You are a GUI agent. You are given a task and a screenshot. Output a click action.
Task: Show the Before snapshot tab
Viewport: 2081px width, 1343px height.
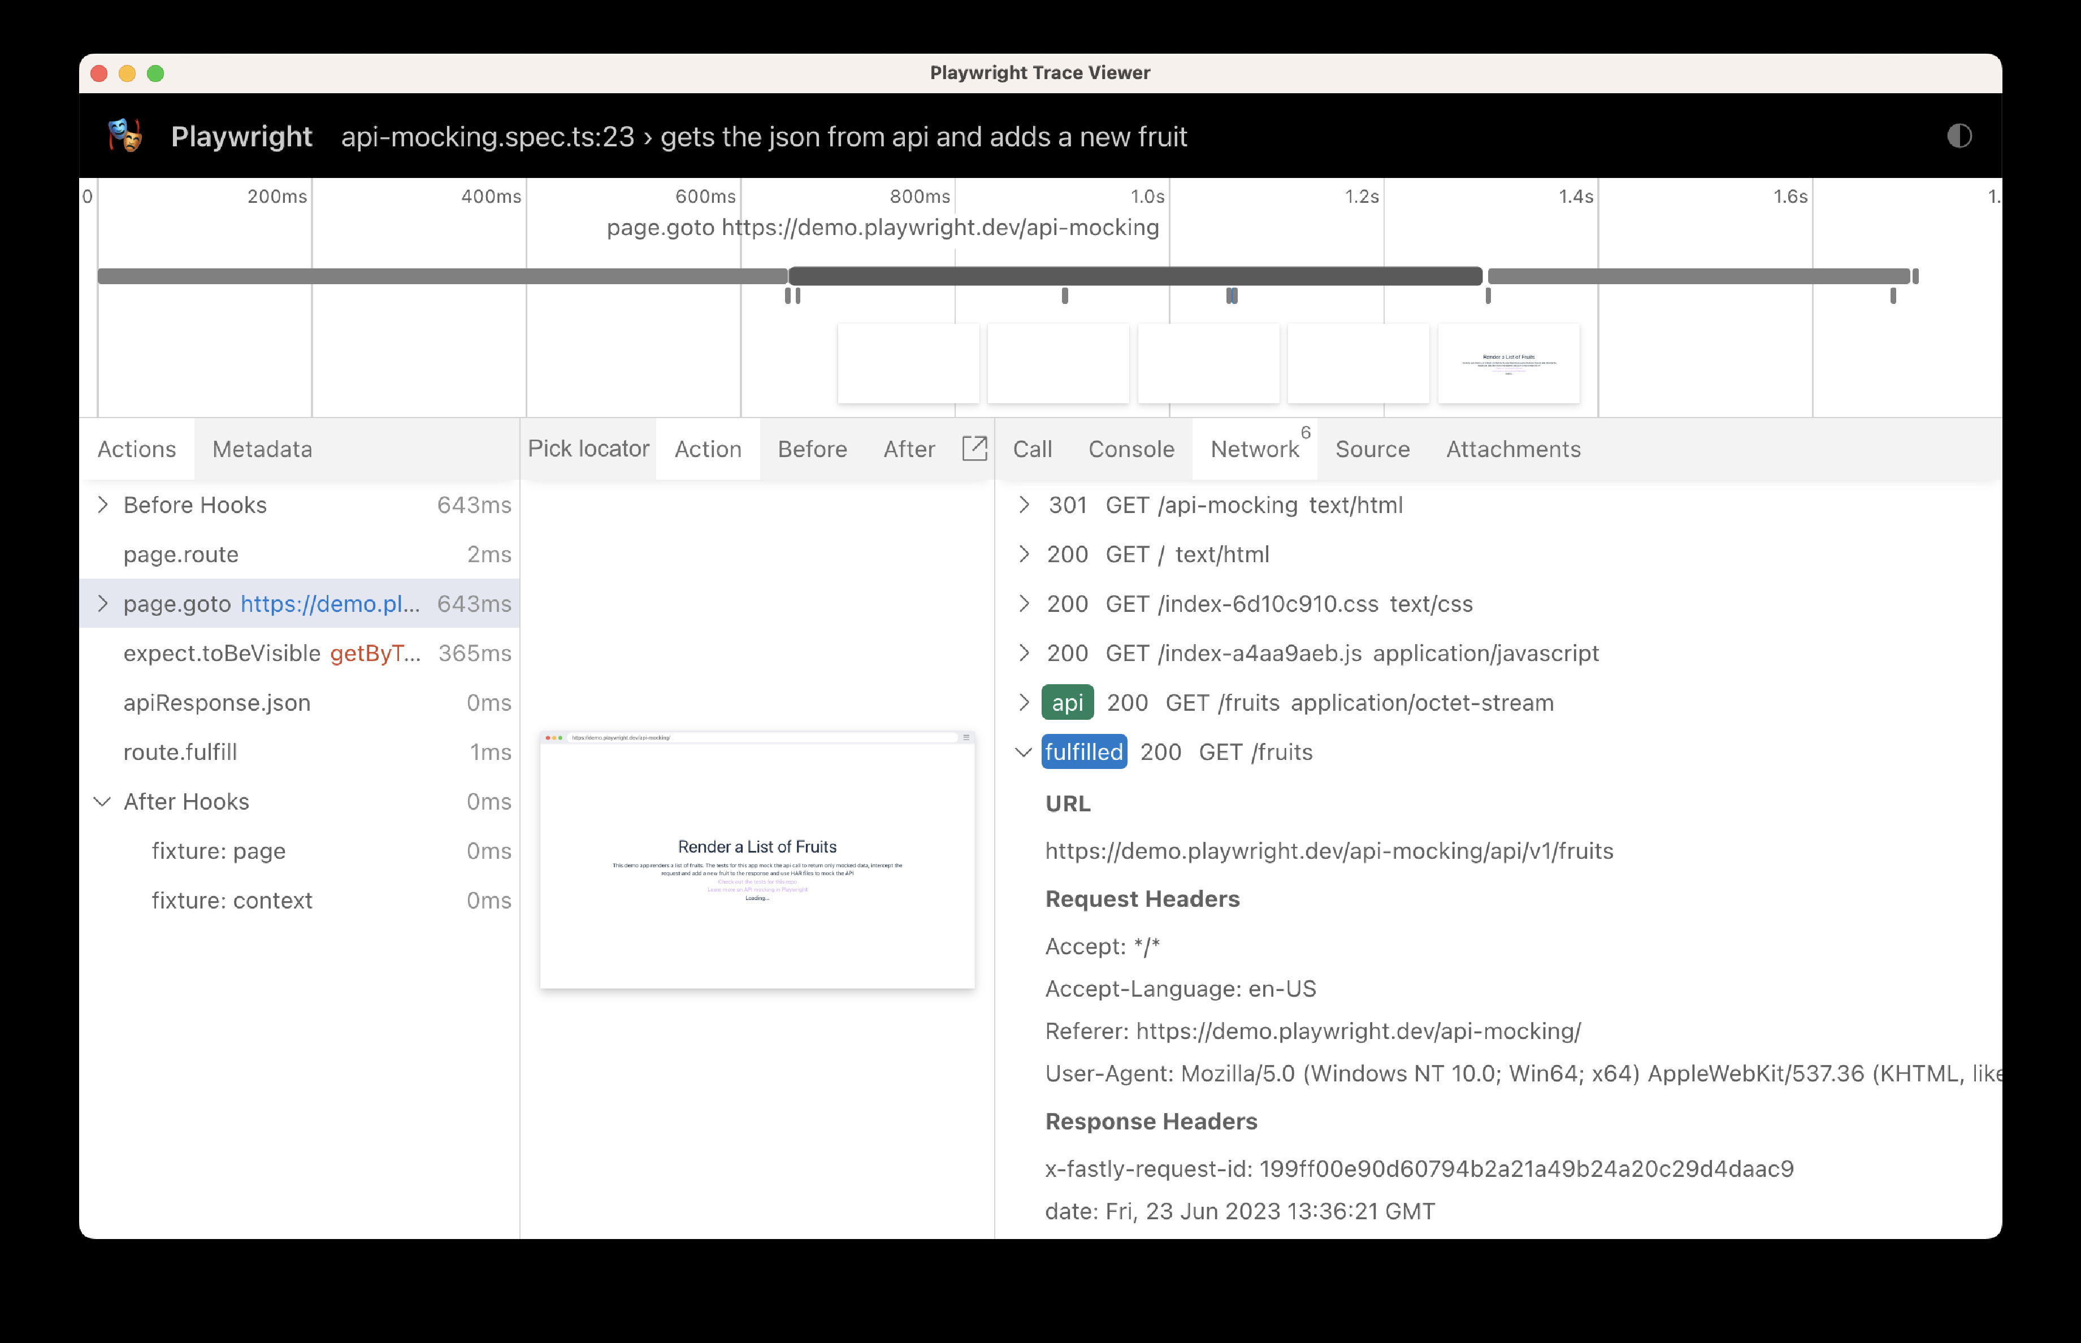[812, 449]
